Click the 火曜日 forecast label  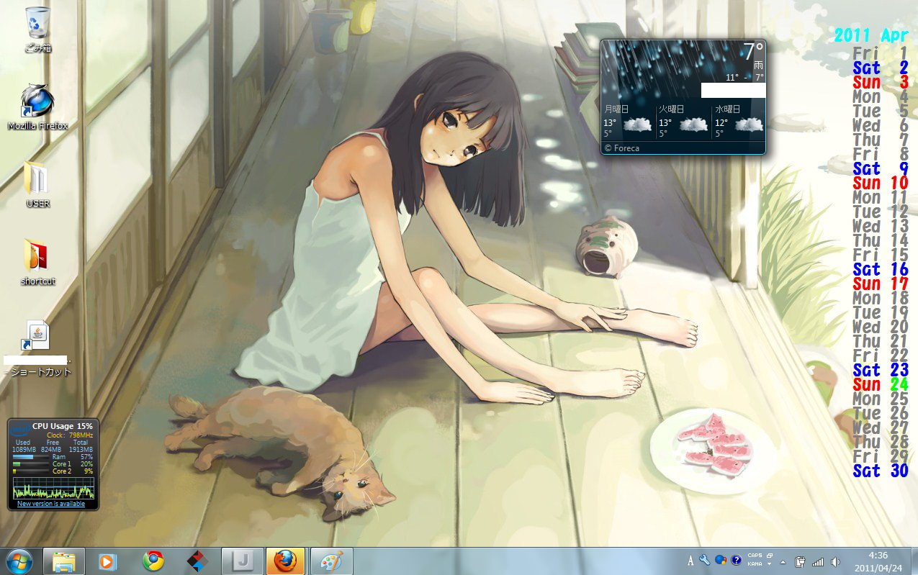point(672,109)
